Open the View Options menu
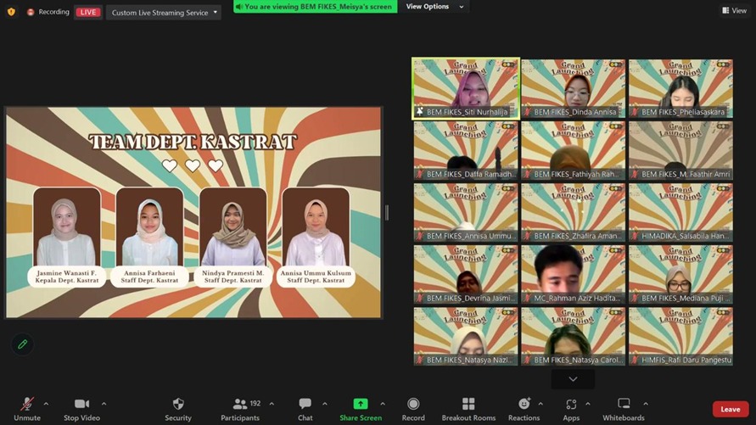This screenshot has height=425, width=756. (434, 7)
